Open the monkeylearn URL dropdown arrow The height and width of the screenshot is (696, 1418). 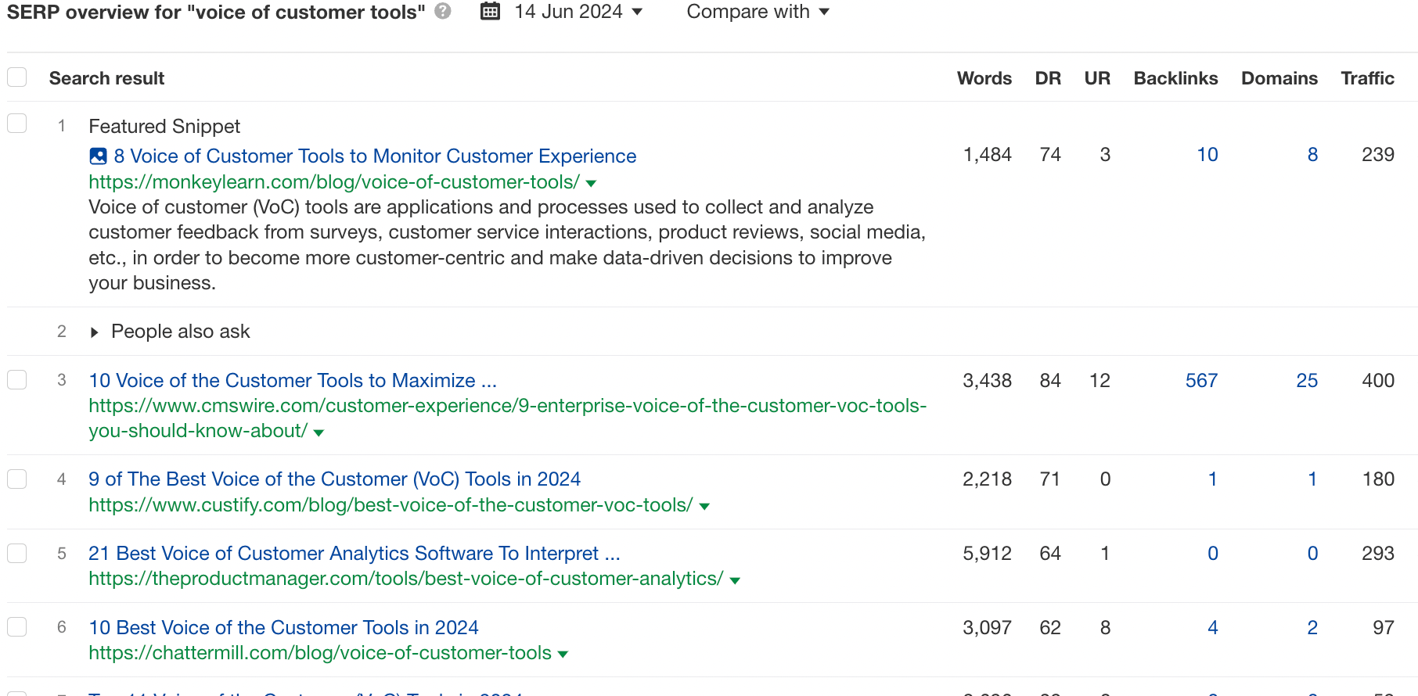[x=591, y=183]
